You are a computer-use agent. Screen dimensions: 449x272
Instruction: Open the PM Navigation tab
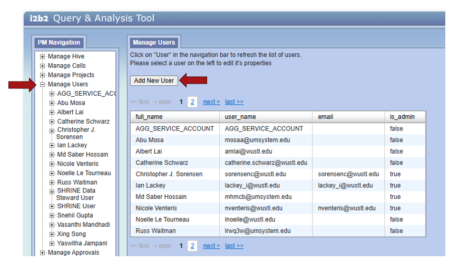coord(59,43)
